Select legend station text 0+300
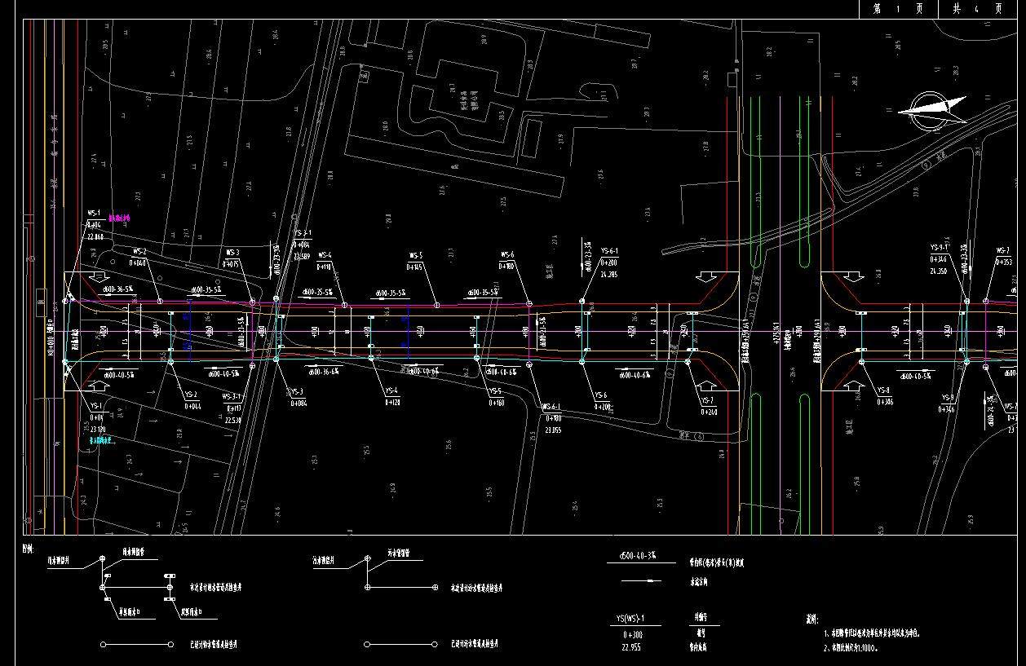 [633, 633]
